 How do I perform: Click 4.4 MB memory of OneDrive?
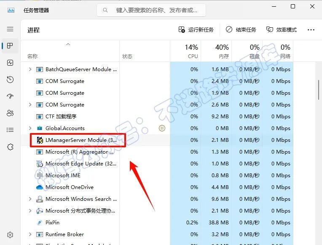[x=220, y=187]
